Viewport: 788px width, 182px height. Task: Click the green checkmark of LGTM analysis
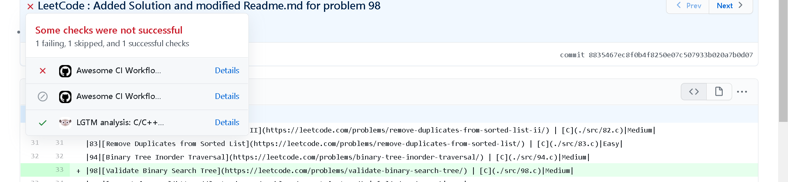pyautogui.click(x=43, y=123)
